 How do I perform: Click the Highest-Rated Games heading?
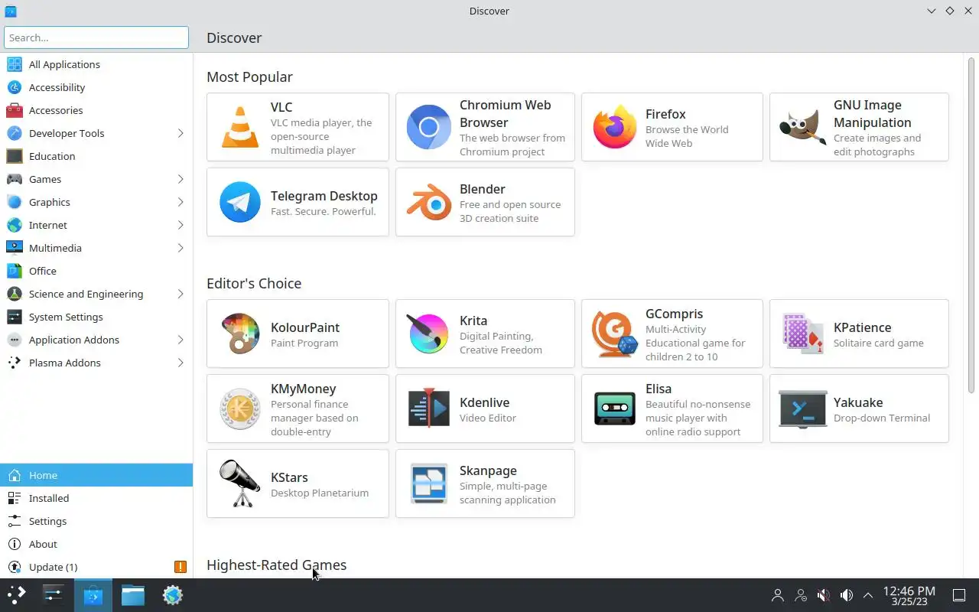pos(276,565)
